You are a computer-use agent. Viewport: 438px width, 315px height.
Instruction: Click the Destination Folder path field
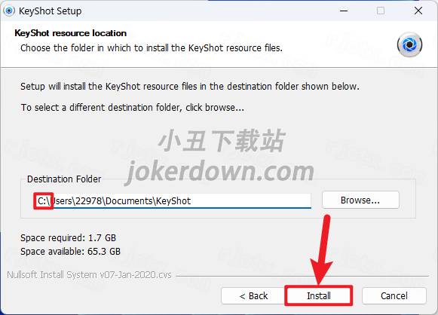[x=173, y=200]
